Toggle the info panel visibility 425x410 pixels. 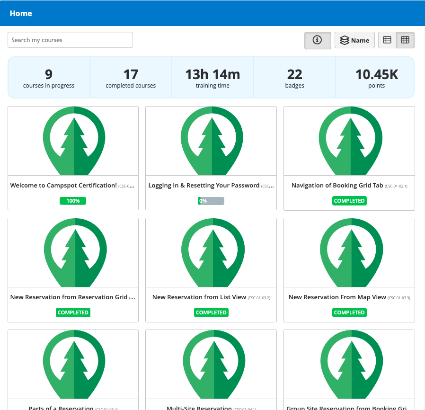tap(318, 40)
